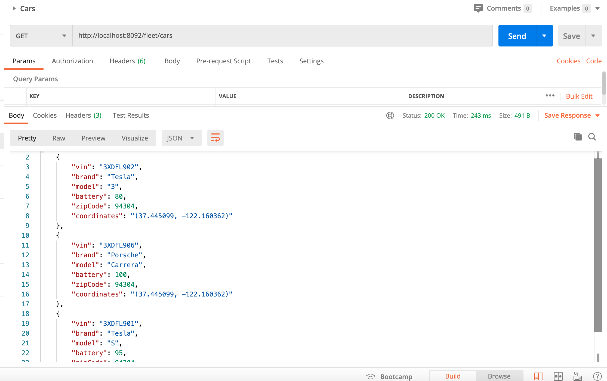Viewport: 607px width, 381px height.
Task: Switch to the Pre-request Script tab
Action: pos(224,61)
